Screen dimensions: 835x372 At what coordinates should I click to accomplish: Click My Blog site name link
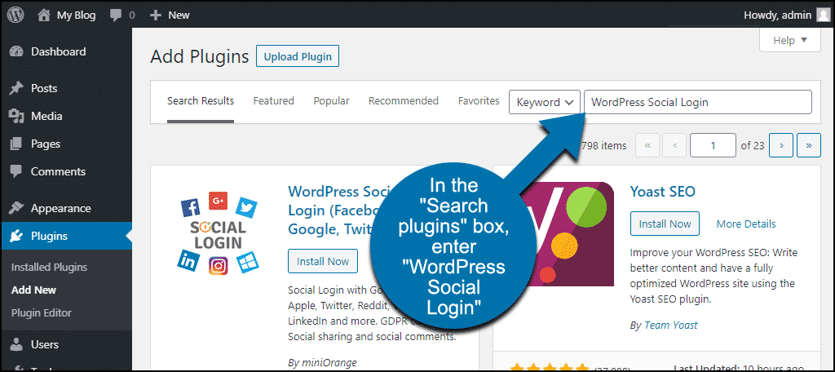click(x=76, y=15)
